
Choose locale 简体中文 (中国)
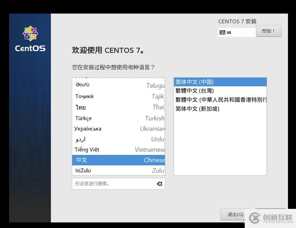(220, 82)
